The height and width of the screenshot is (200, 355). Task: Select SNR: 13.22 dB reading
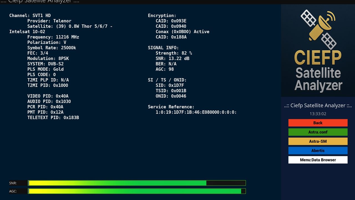(173, 58)
